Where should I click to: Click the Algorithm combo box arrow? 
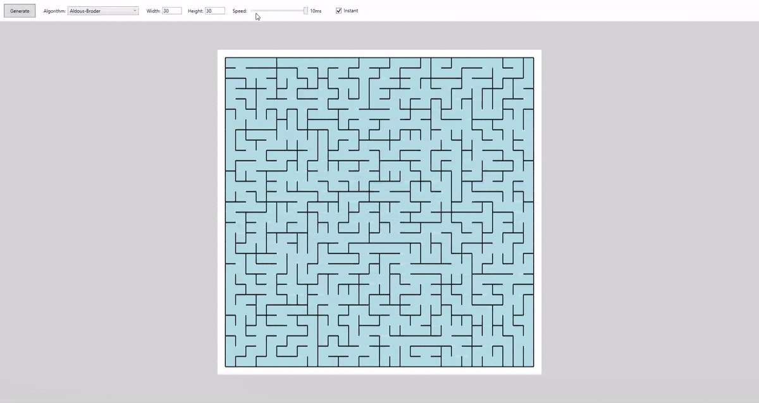pos(133,10)
